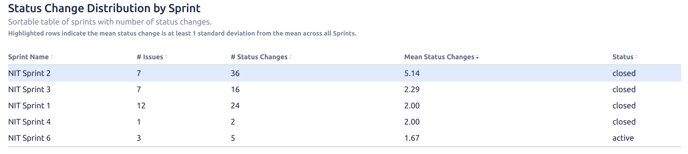The image size is (688, 154).
Task: Click the 36 status changes cell
Action: click(235, 73)
